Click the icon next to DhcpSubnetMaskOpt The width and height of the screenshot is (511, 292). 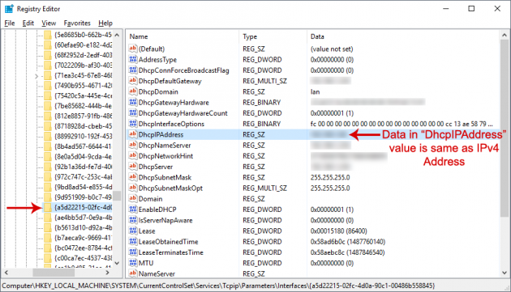pyautogui.click(x=133, y=188)
